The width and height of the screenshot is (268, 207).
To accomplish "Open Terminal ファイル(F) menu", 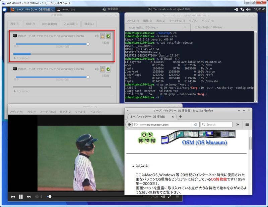I will (x=133, y=21).
